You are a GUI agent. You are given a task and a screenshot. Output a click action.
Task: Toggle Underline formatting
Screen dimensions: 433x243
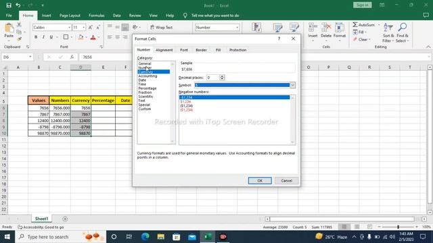click(x=51, y=37)
